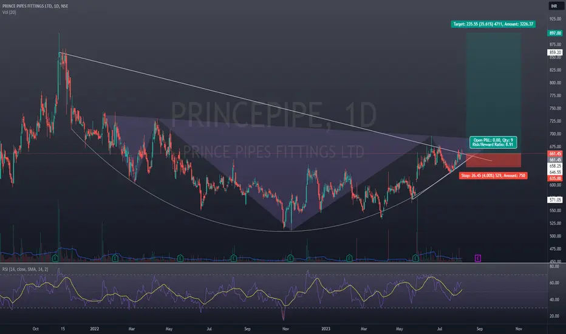
Task: Click the red 661.45 current price tag
Action: point(555,154)
